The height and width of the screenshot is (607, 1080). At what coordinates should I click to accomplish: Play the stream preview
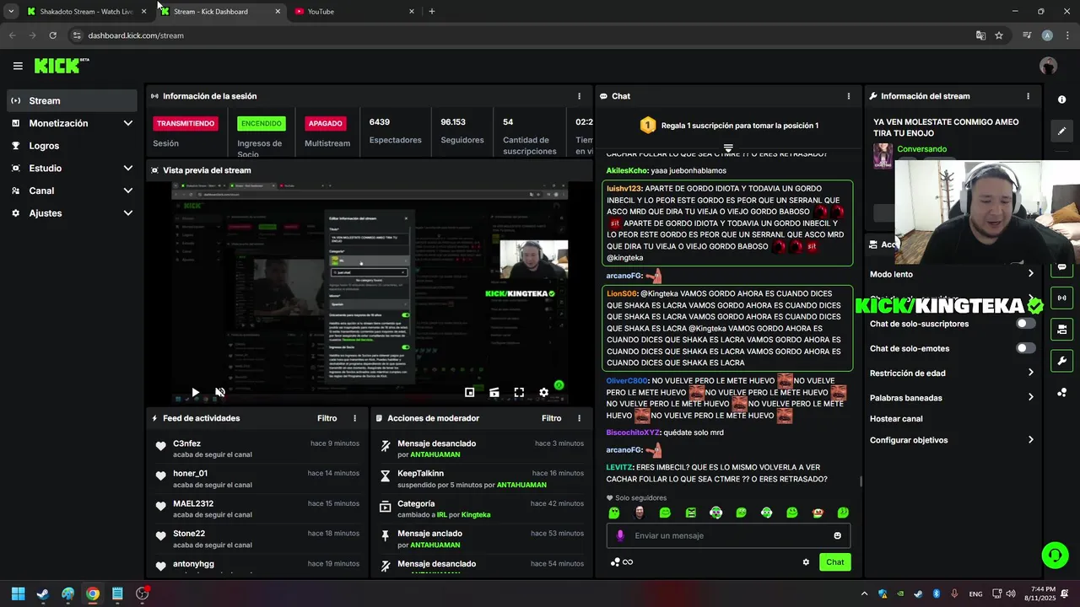(195, 392)
